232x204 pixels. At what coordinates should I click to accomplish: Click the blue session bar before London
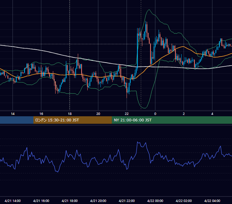tap(17, 120)
